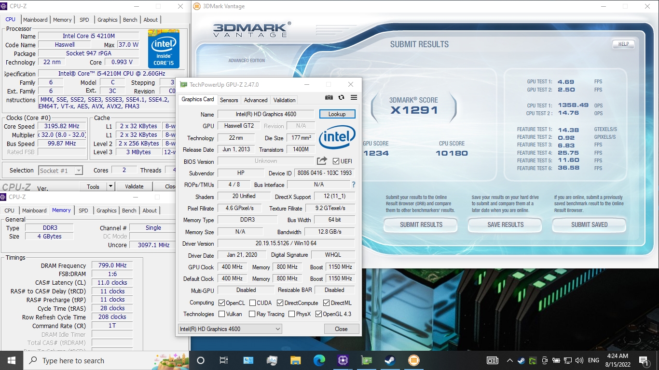Click the BIOS export share icon

coord(322,161)
